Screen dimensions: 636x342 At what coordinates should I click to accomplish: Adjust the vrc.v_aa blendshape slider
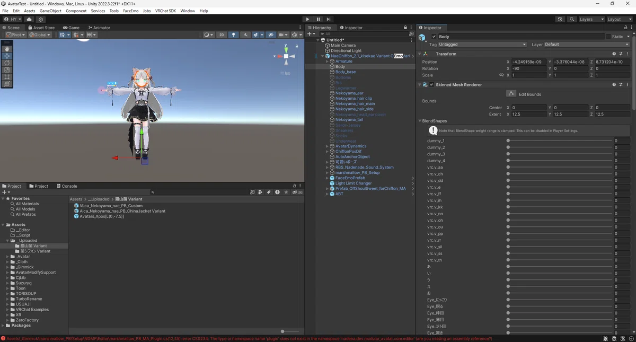pos(560,168)
